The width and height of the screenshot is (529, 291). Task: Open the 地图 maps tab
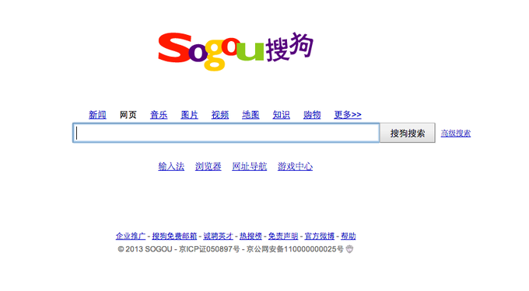click(x=250, y=115)
